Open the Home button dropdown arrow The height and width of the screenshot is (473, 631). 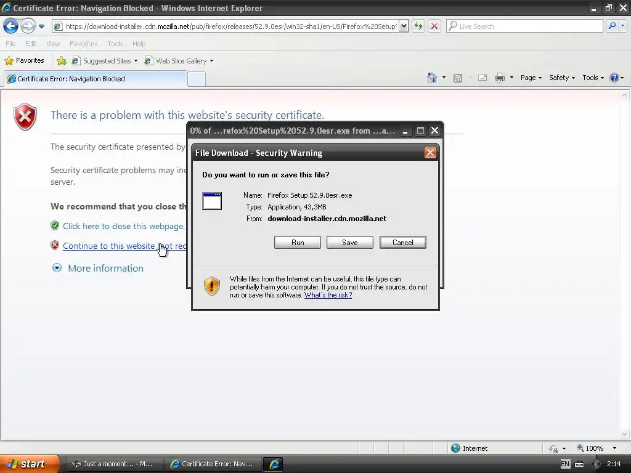(x=444, y=78)
